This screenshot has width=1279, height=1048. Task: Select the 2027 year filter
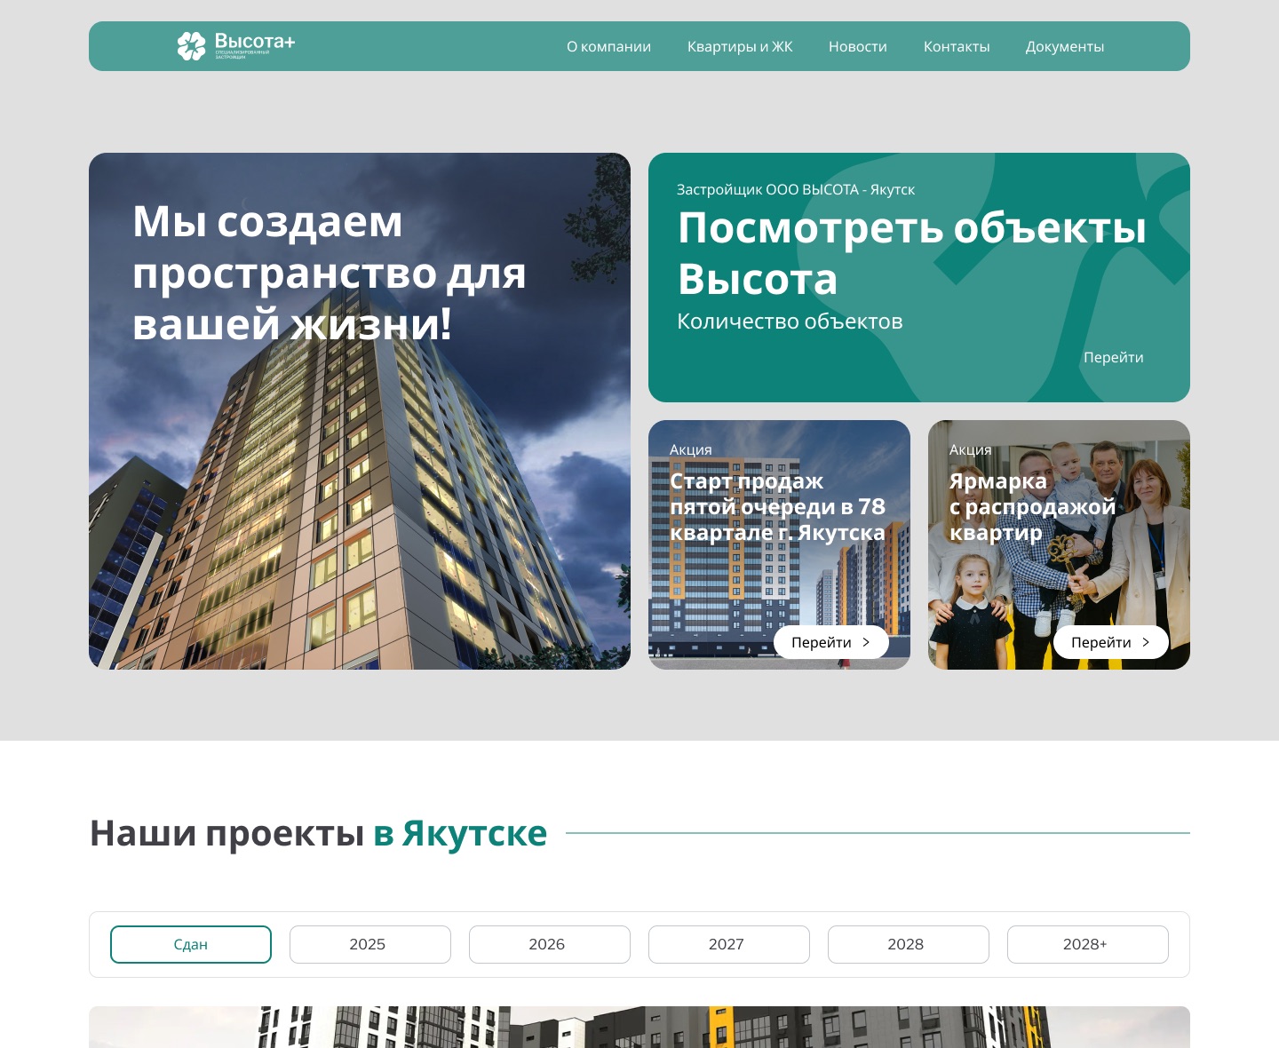pos(729,944)
